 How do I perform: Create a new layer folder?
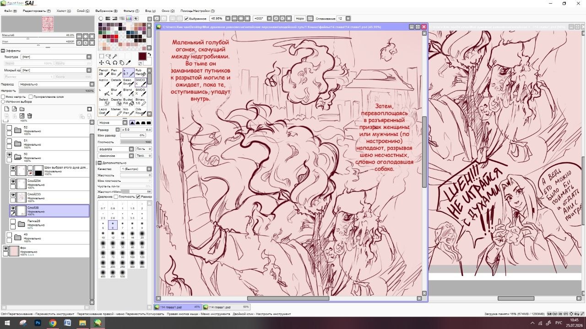coord(22,109)
